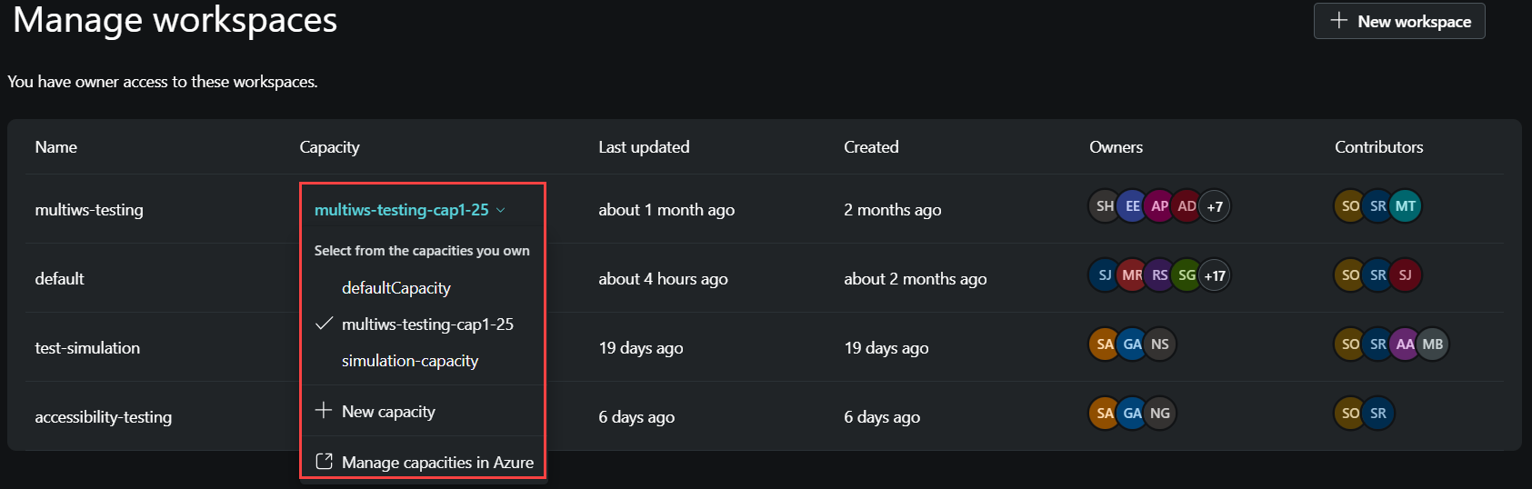Image resolution: width=1532 pixels, height=489 pixels.
Task: Click the SG owner avatar in default row
Action: [x=1187, y=275]
